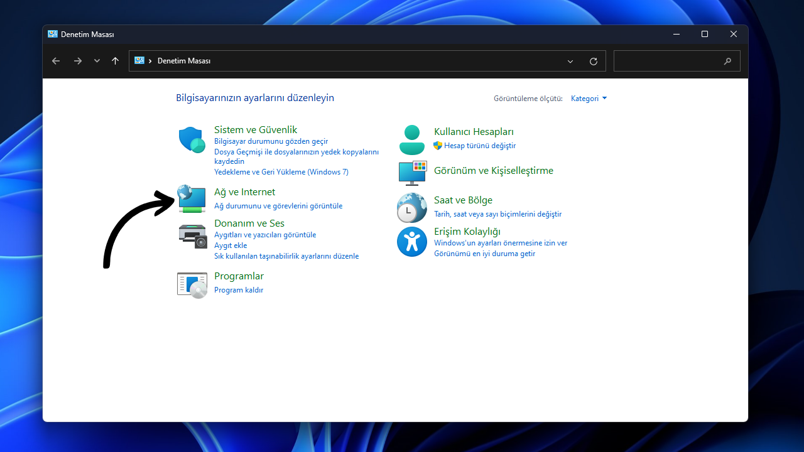Open Donanım ve Ses category heading
The width and height of the screenshot is (804, 452).
pos(249,223)
